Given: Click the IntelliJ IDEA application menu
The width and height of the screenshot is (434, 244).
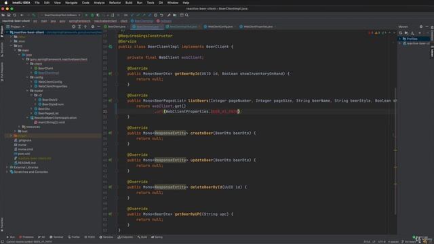Looking at the screenshot, I should pyautogui.click(x=21, y=3).
